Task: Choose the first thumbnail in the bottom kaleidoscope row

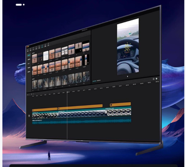Action: [34, 85]
